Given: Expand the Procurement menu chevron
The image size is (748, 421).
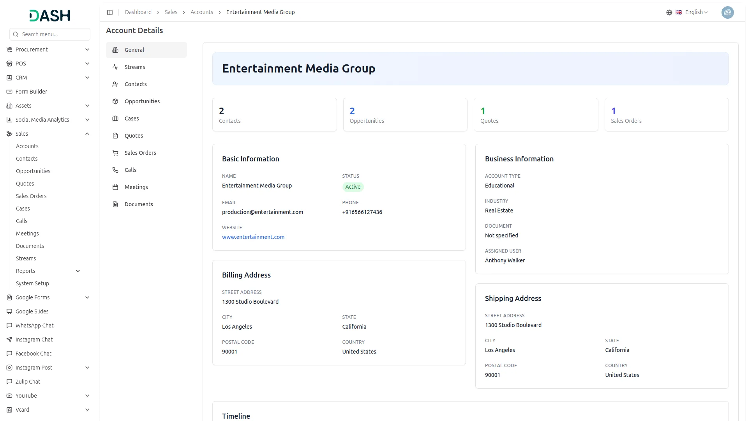Looking at the screenshot, I should [87, 50].
